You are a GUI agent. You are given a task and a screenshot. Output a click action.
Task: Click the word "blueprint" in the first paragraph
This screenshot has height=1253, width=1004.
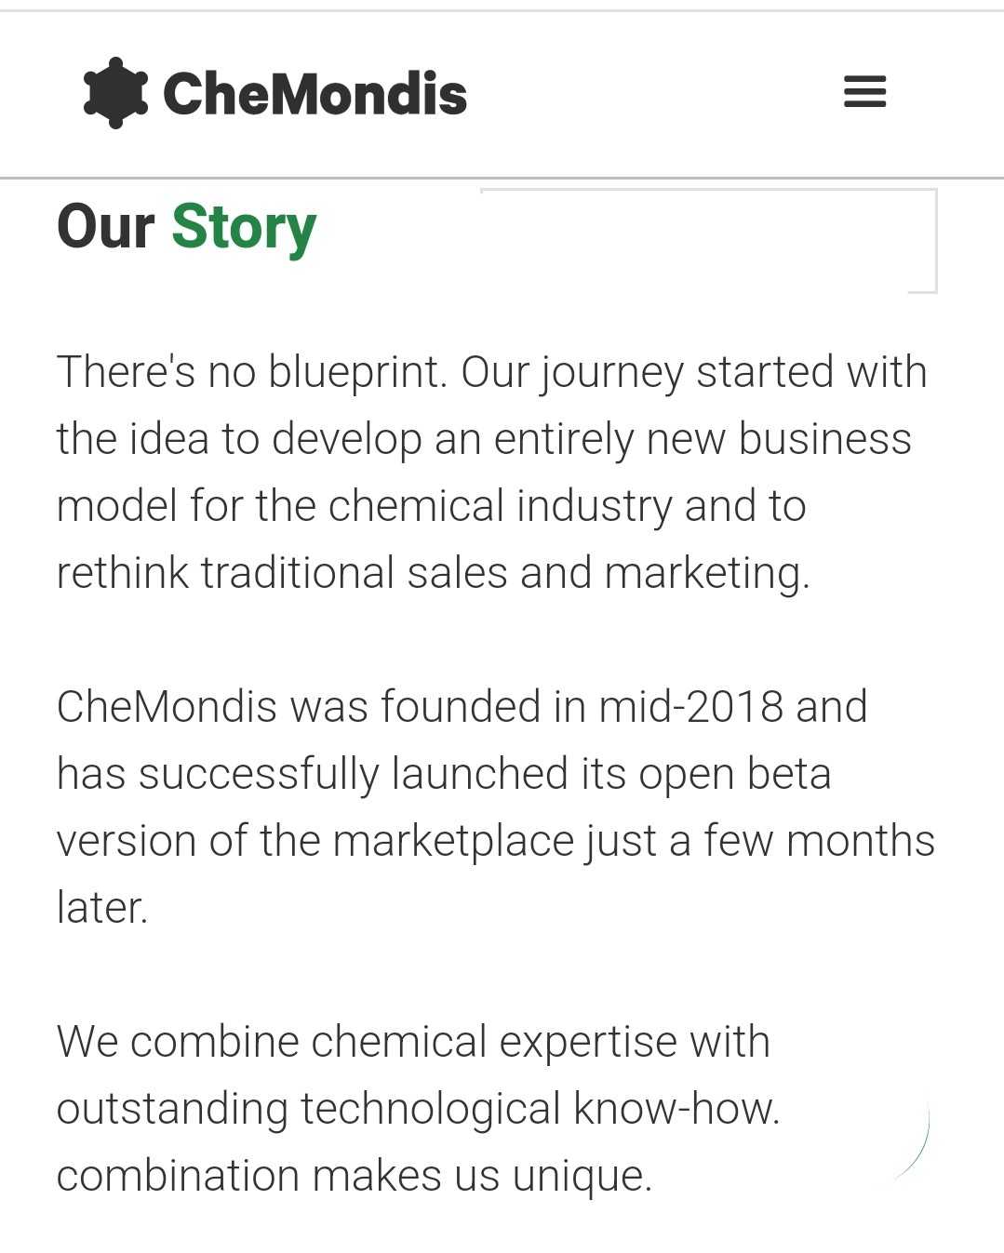coord(352,372)
